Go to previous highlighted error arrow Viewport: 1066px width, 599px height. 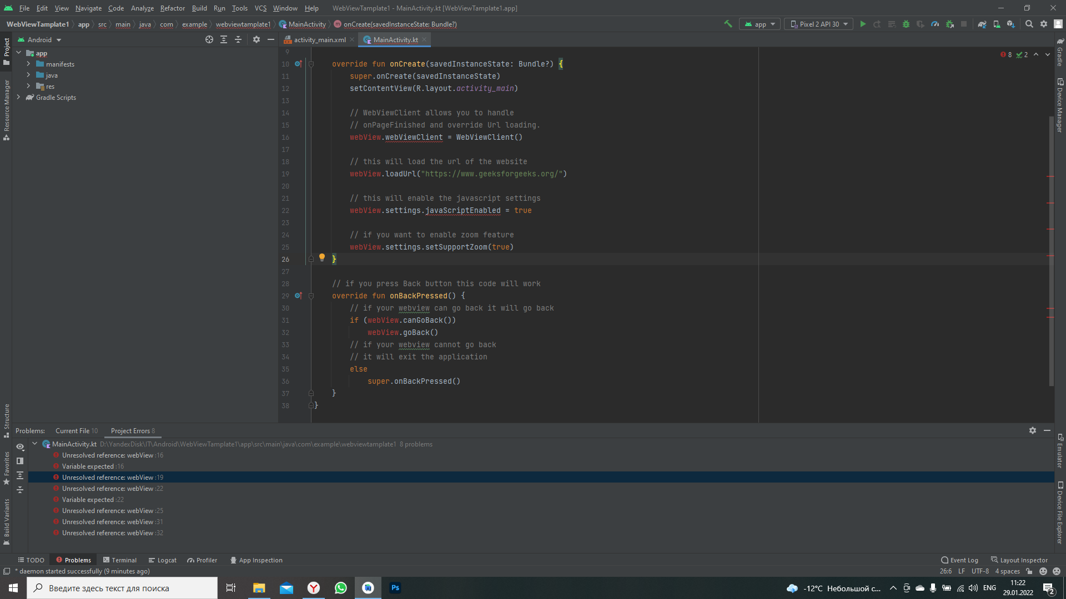[1036, 54]
